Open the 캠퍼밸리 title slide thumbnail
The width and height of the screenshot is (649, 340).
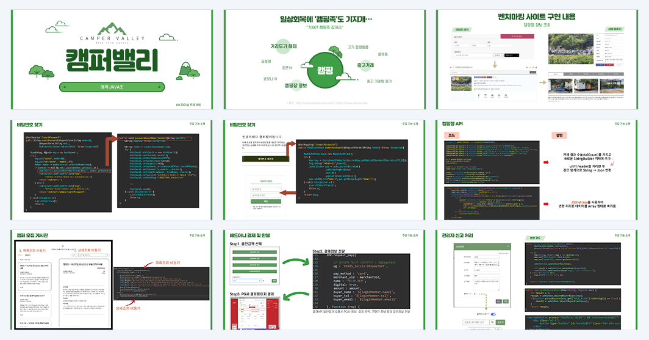[x=112, y=60]
